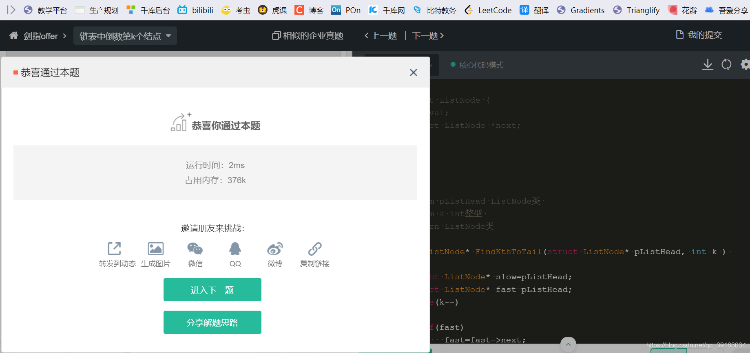Viewport: 750px width, 353px height.
Task: Open the POn bookmark
Action: [x=346, y=10]
